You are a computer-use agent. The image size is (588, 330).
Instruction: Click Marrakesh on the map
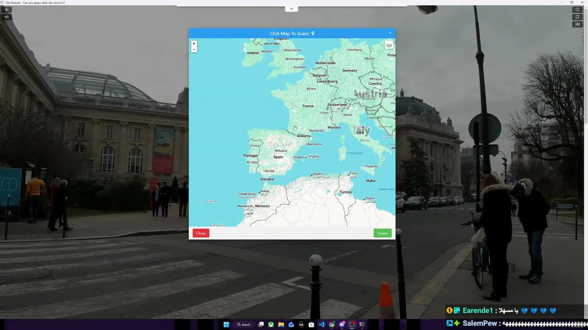tap(245, 206)
